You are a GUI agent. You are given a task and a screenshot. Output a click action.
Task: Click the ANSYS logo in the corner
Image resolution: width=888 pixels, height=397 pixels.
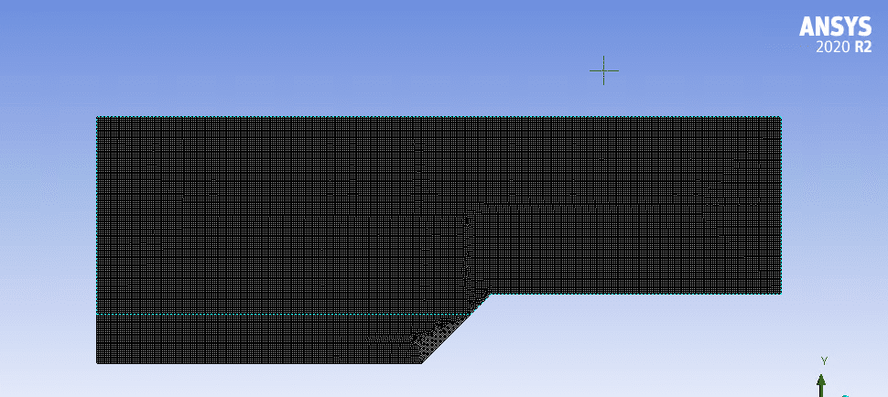point(835,27)
